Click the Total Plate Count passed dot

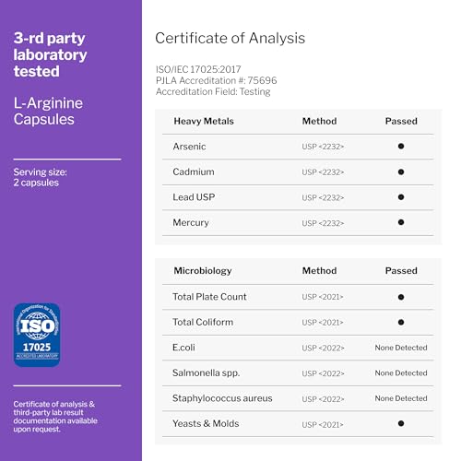[401, 297]
